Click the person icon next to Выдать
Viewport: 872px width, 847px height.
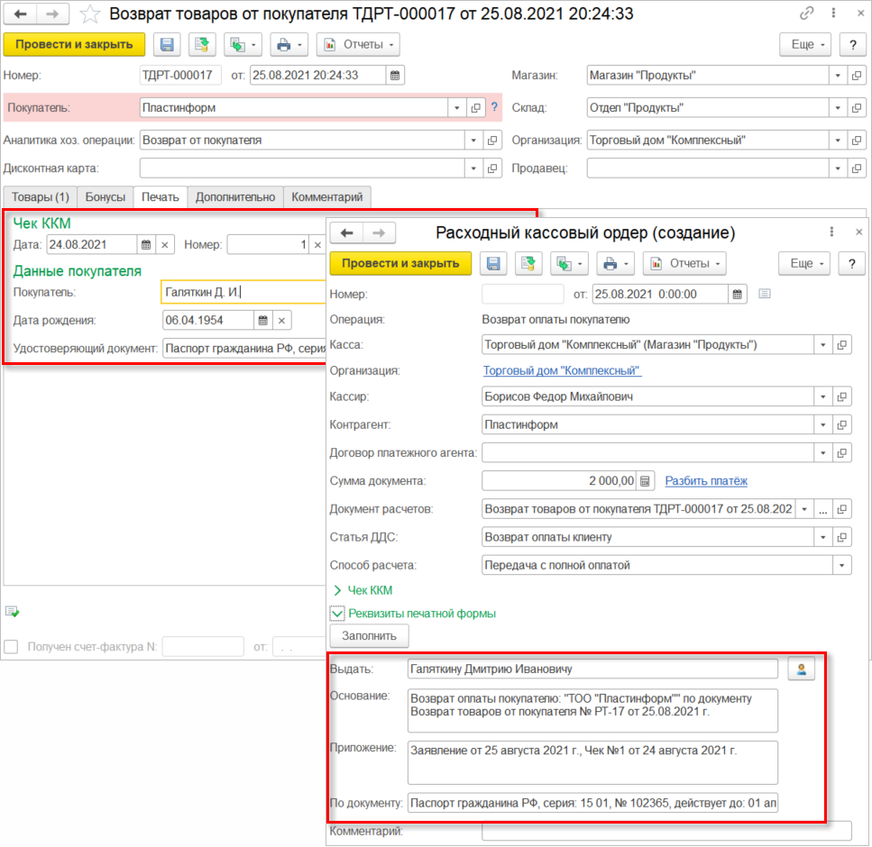(x=802, y=669)
